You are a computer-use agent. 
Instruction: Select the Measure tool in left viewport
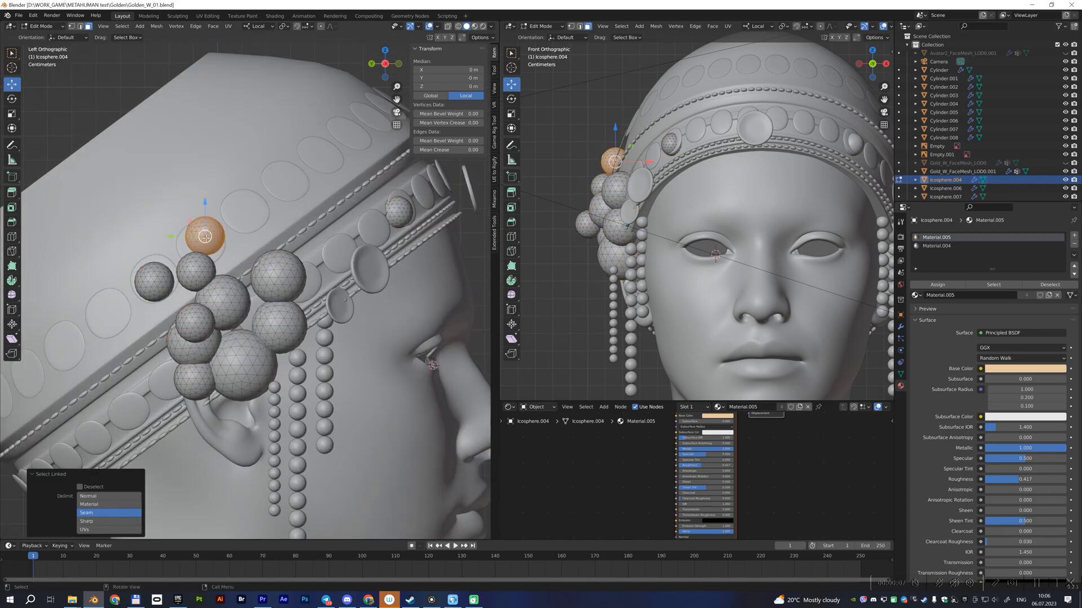12,160
